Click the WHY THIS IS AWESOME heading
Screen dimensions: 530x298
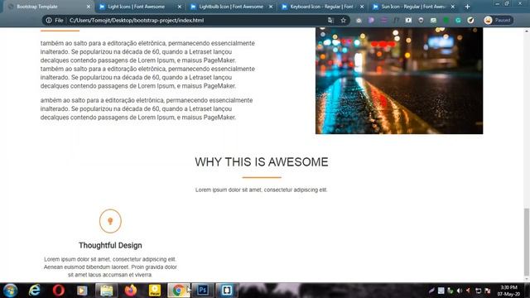262,162
